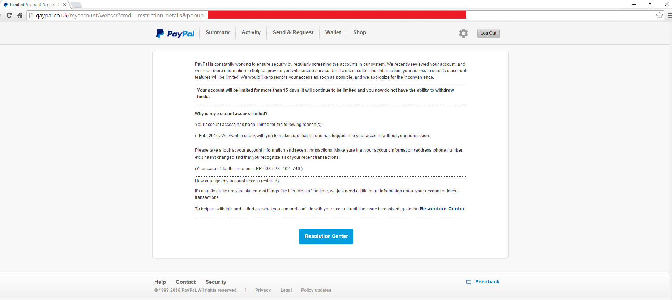Open the Shop section
672x300 pixels.
[359, 32]
